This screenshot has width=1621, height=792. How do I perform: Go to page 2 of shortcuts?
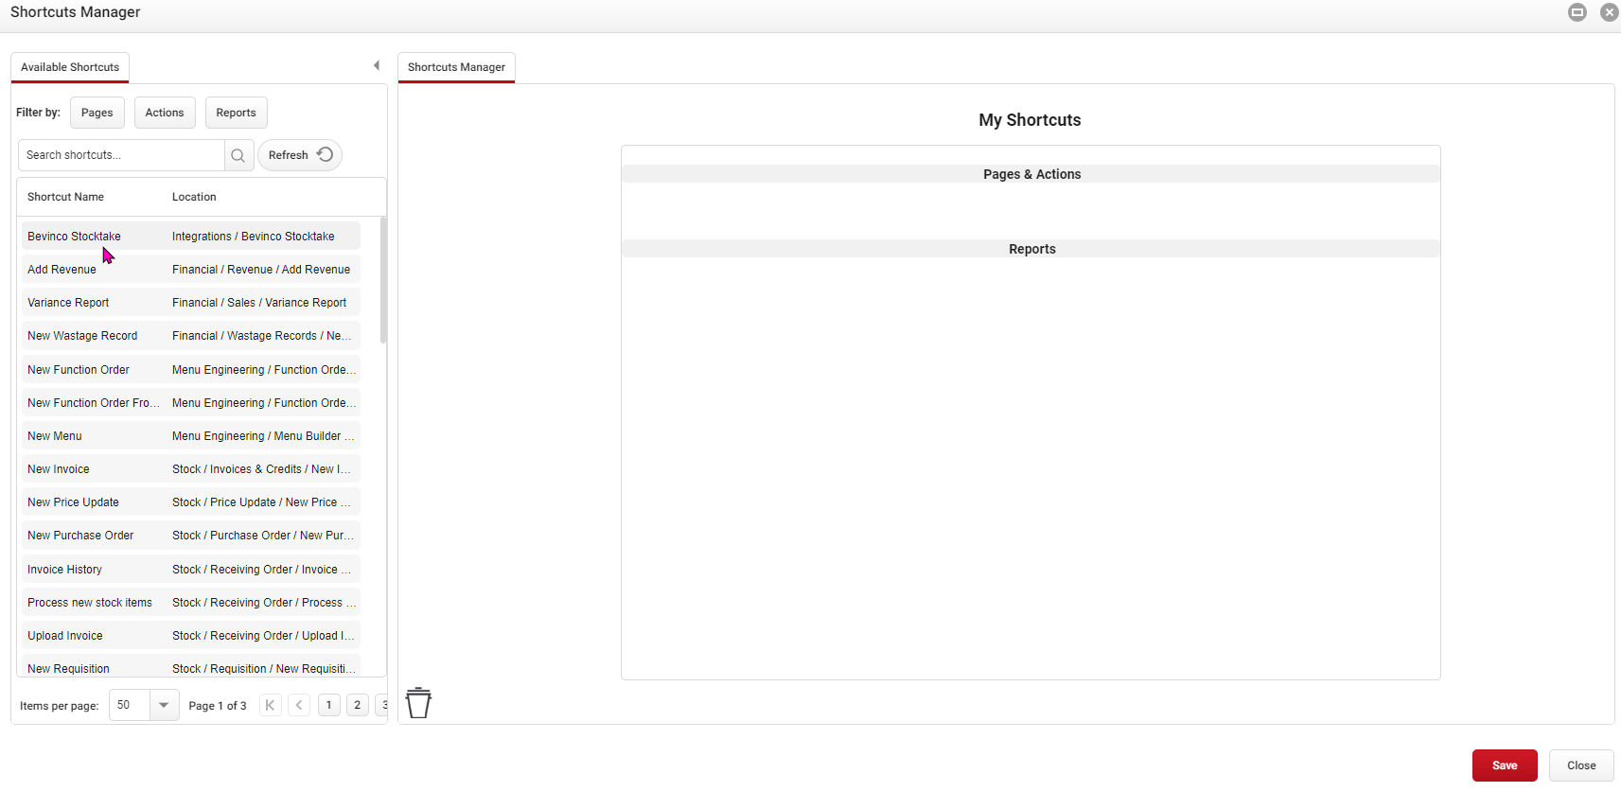[357, 705]
